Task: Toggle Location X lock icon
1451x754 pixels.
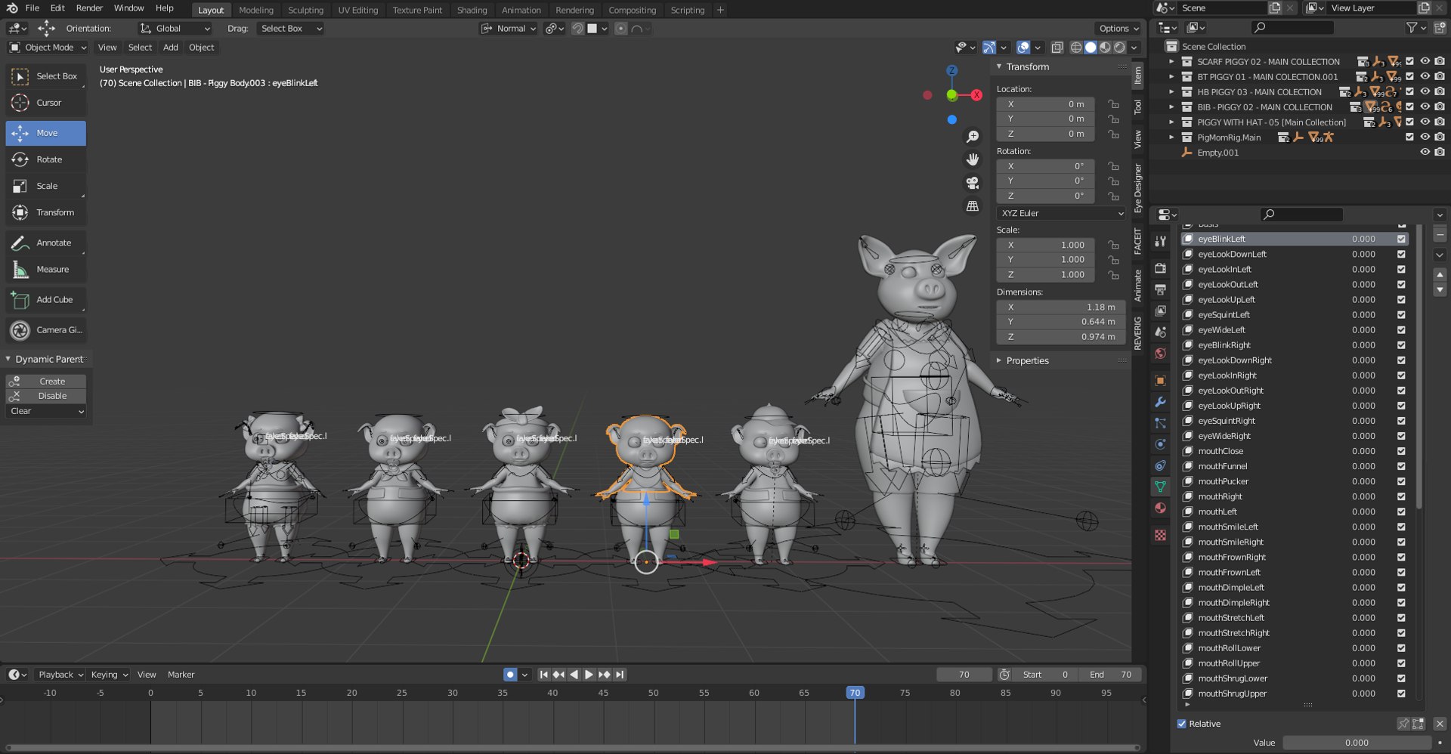Action: click(x=1113, y=104)
